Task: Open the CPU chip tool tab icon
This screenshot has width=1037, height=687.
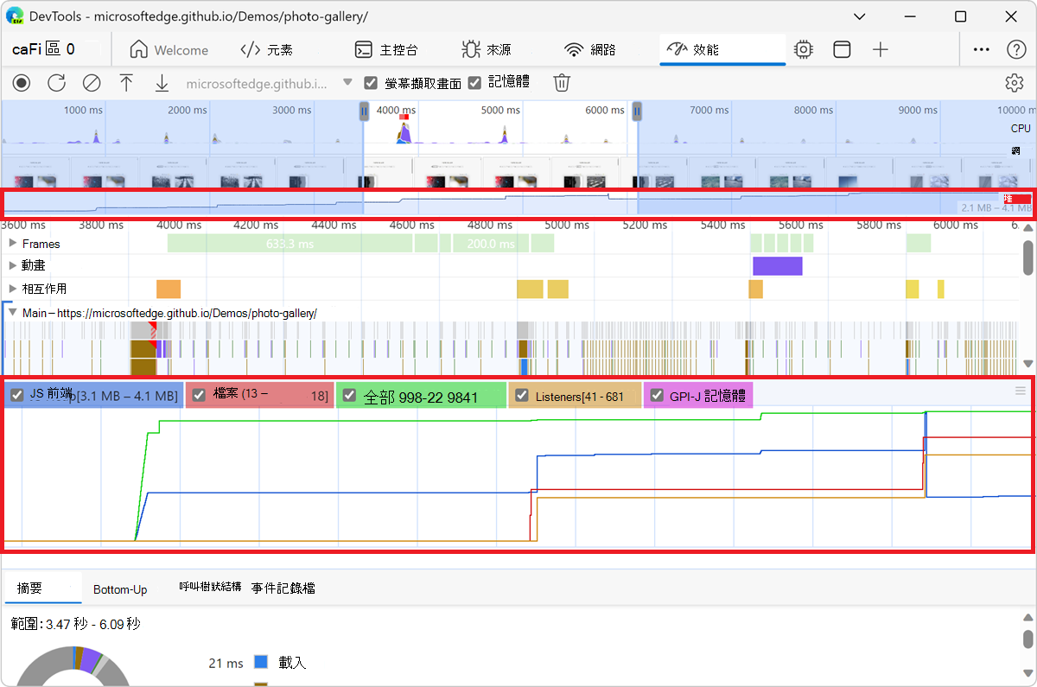Action: pyautogui.click(x=804, y=50)
